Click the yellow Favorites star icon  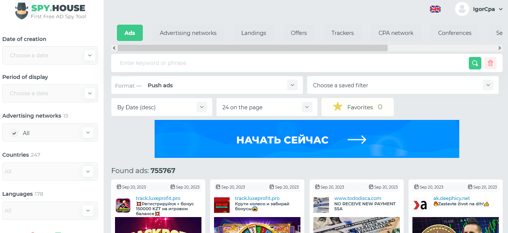337,107
